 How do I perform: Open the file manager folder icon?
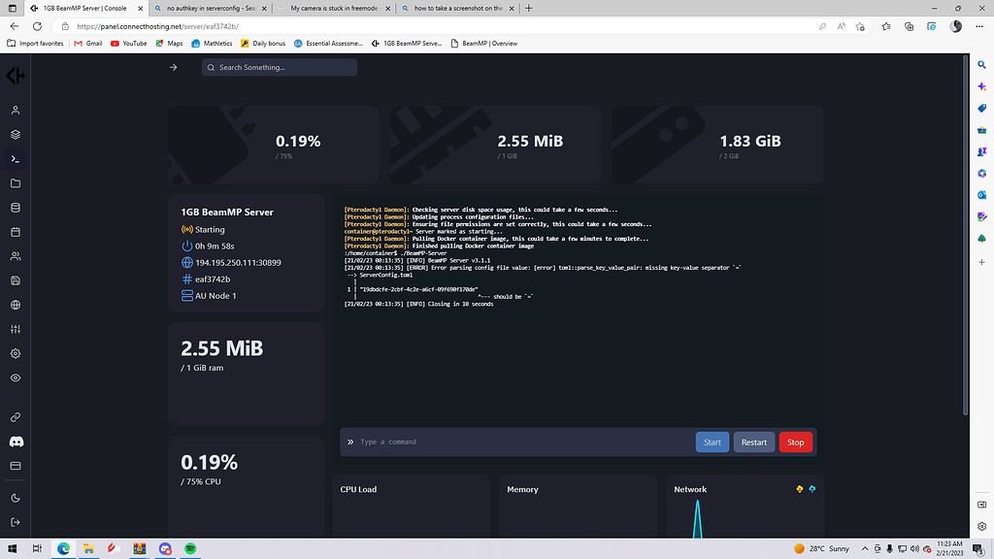coord(16,183)
